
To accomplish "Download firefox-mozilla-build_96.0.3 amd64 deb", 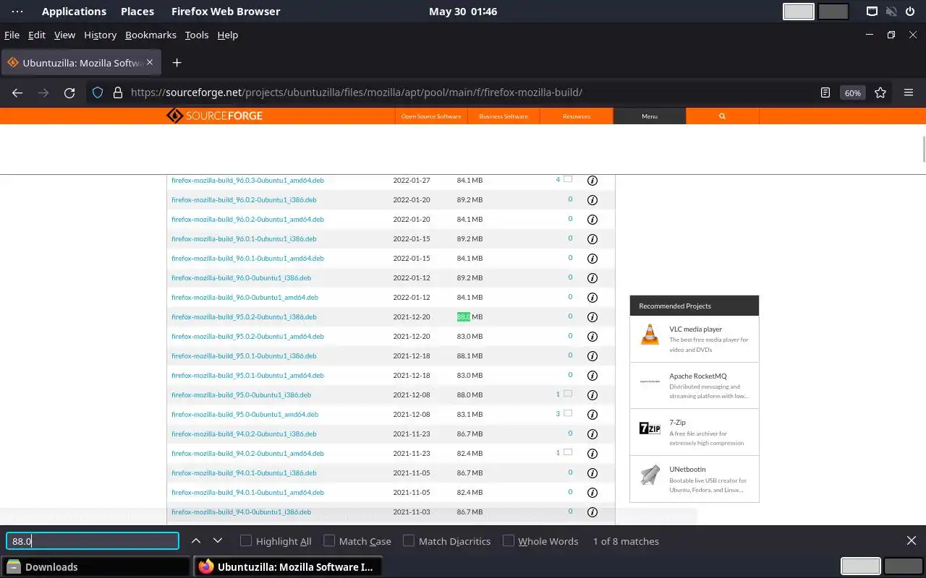I will pos(247,181).
